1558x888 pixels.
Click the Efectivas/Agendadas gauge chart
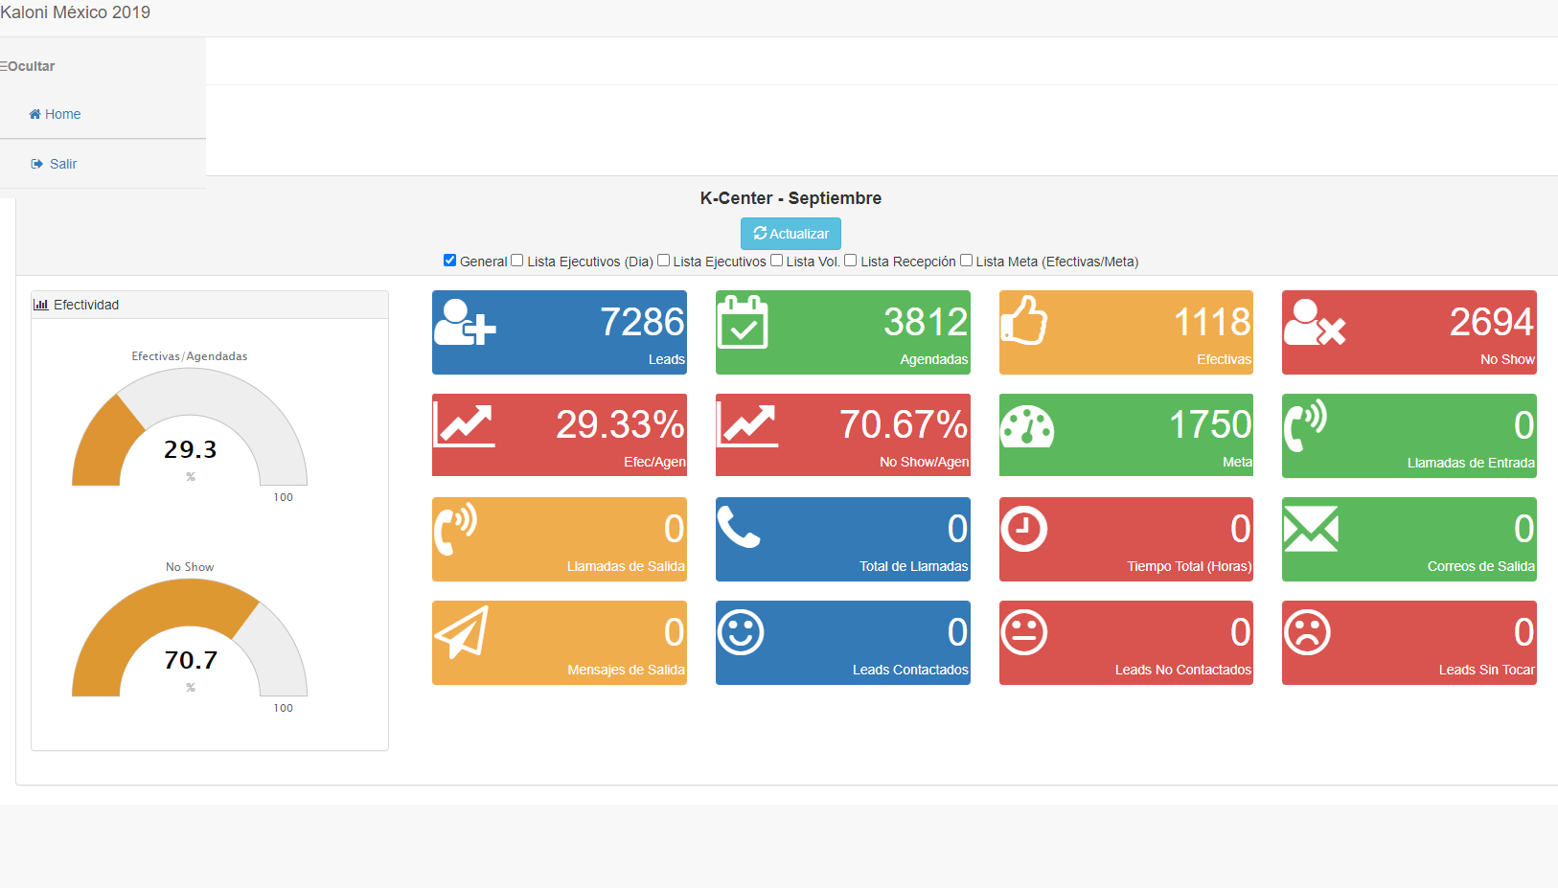pos(190,431)
